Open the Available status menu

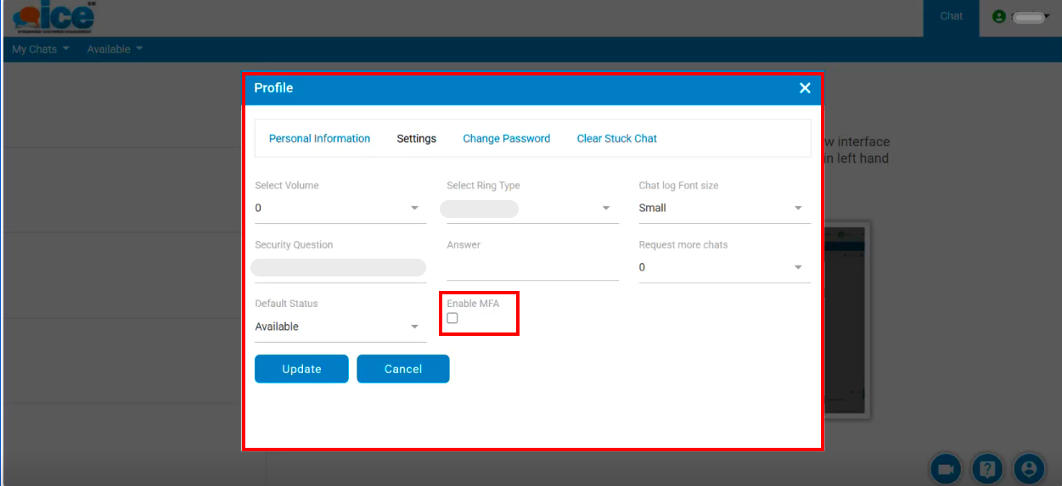[115, 49]
